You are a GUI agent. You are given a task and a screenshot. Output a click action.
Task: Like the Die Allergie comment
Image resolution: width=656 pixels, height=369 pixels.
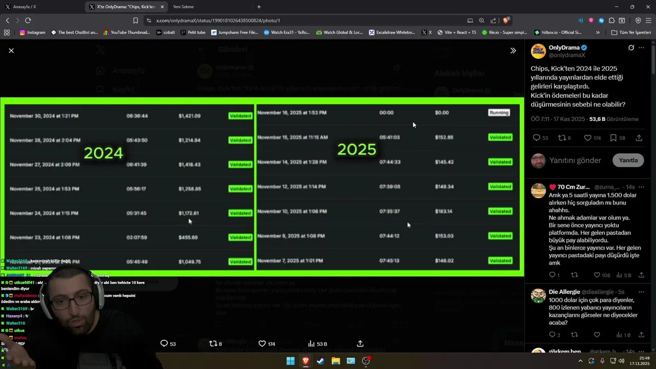click(597, 335)
